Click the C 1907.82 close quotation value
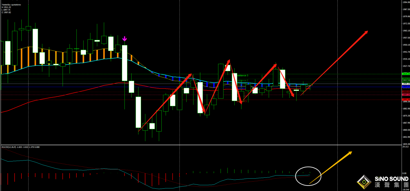The height and width of the screenshot is (191, 410). [6, 13]
